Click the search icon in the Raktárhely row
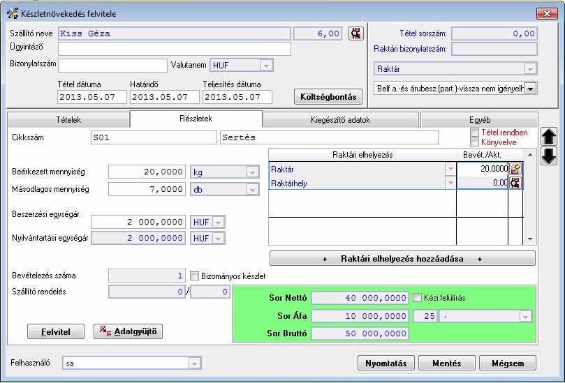The height and width of the screenshot is (383, 565). 515,183
